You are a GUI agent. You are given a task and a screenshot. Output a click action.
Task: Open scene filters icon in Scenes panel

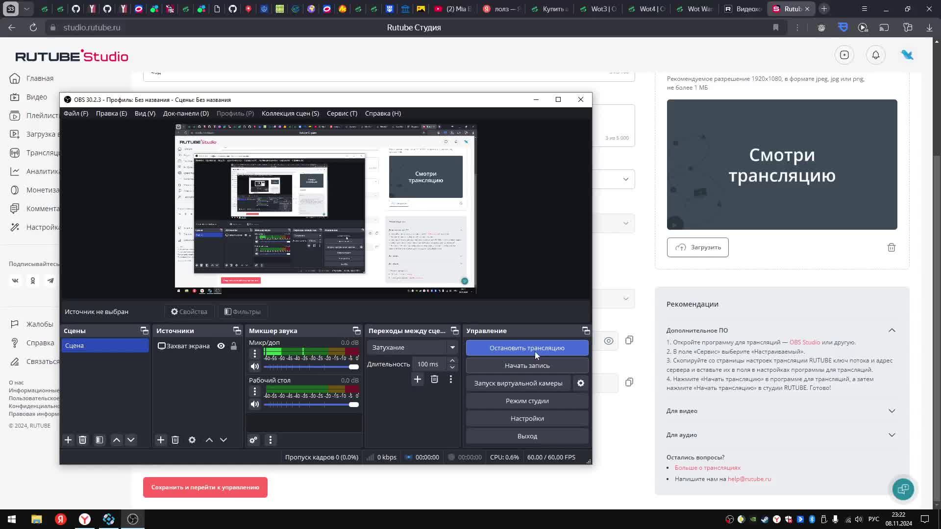[x=99, y=440]
